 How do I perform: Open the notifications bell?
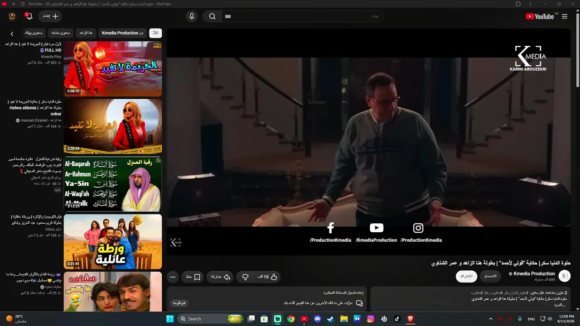click(29, 16)
